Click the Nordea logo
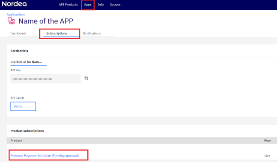This screenshot has height=163, width=277. tap(14, 4)
